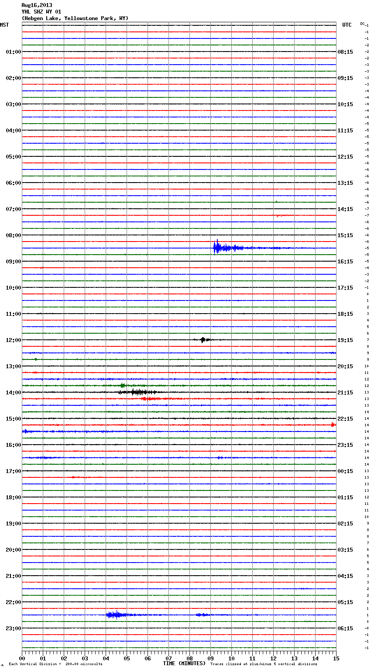Click the 08:15 UTC label
371x670 pixels.
pos(345,52)
